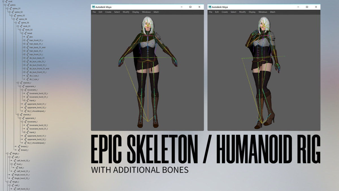Open the Display menu in left Maya window

136,12
